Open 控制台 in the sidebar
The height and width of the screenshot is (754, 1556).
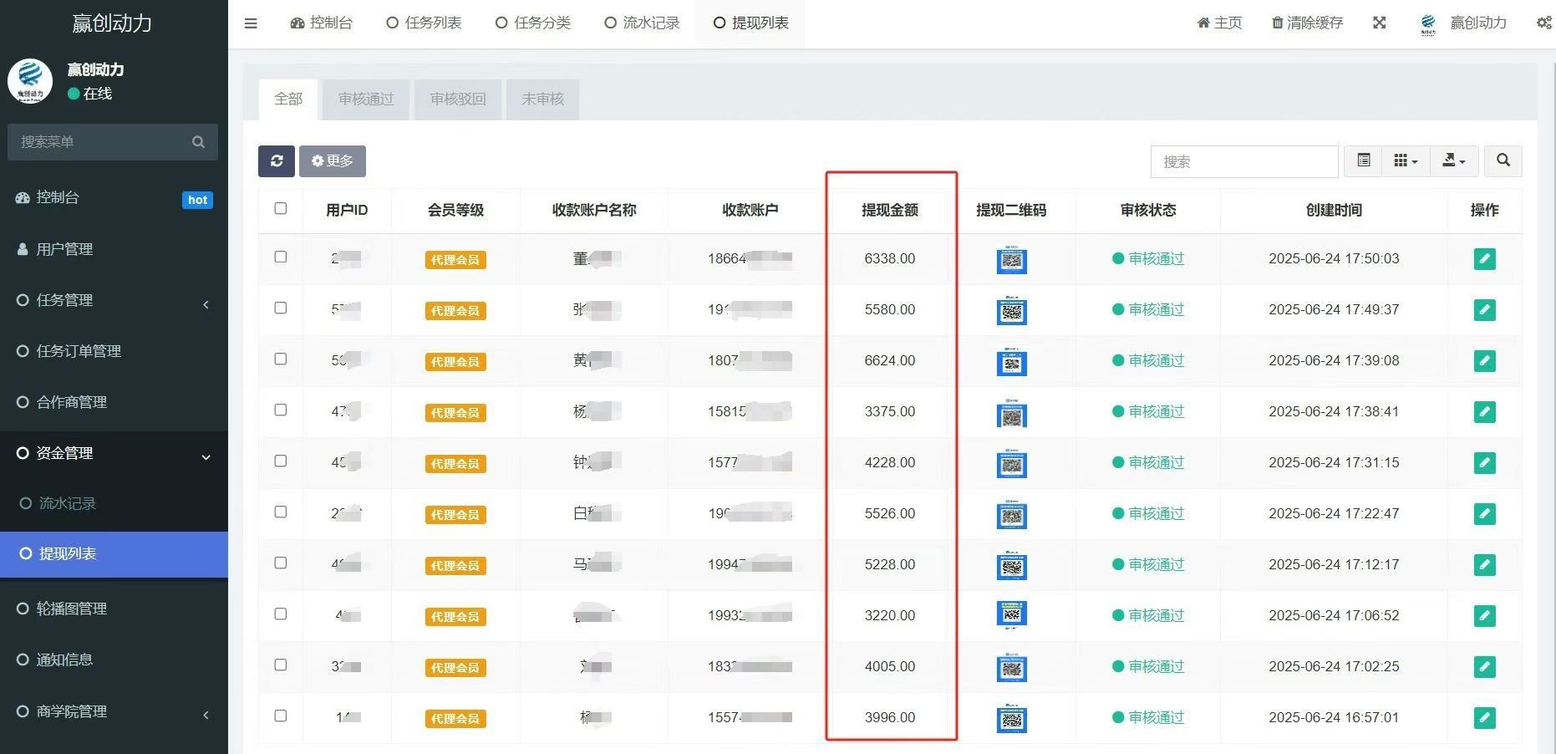(114, 198)
